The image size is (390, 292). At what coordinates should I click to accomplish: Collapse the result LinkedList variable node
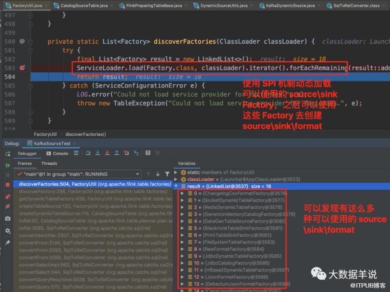point(176,186)
